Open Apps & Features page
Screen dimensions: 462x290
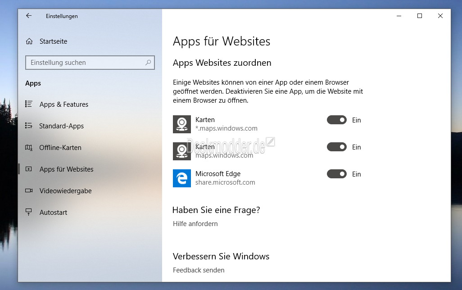[64, 104]
